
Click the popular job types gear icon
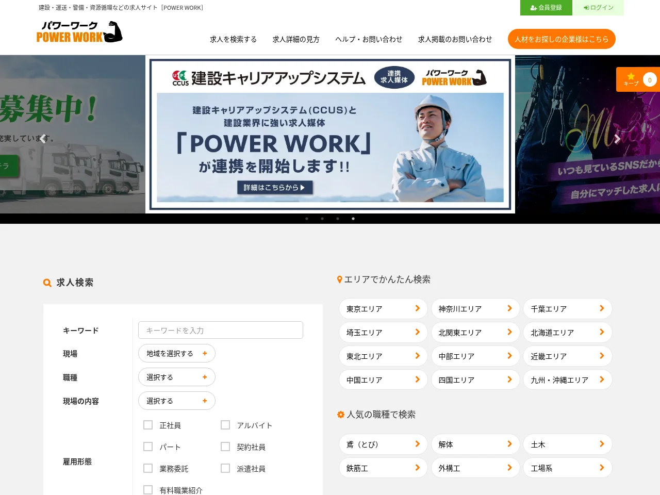pyautogui.click(x=340, y=415)
